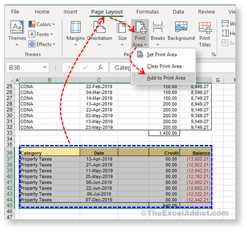248x232 pixels.
Task: Expand the Name Box dropdown arrow
Action: pos(45,68)
